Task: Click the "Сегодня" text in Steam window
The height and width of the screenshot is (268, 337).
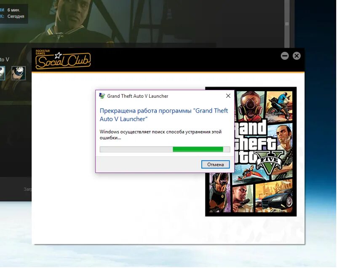Action: pyautogui.click(x=16, y=16)
